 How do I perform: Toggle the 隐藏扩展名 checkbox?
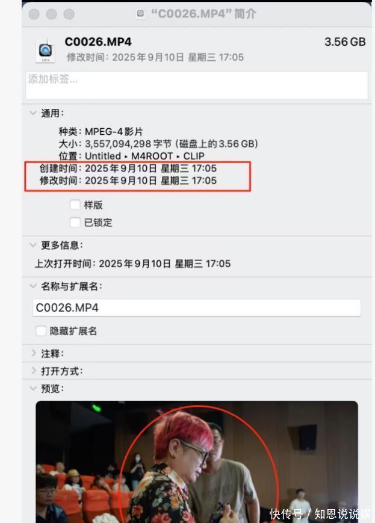tap(41, 331)
